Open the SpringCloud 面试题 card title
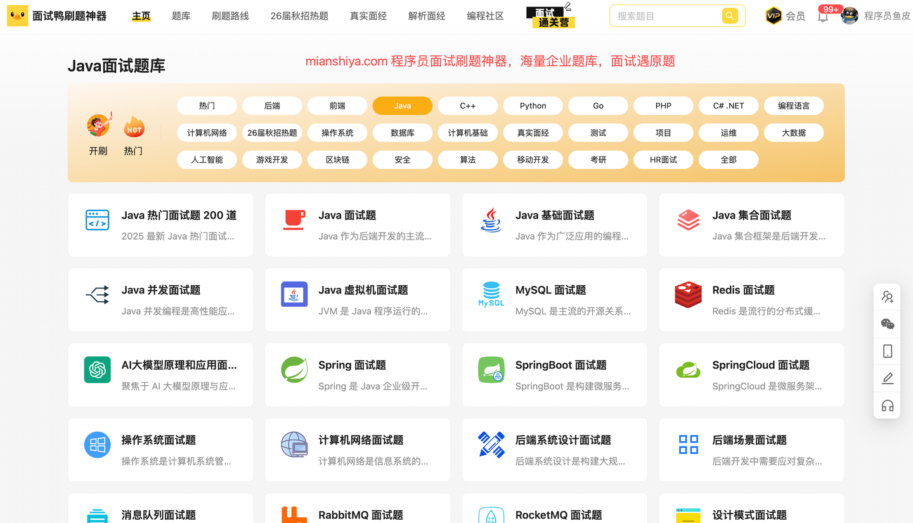Screen dimensions: 913x523 [761, 365]
